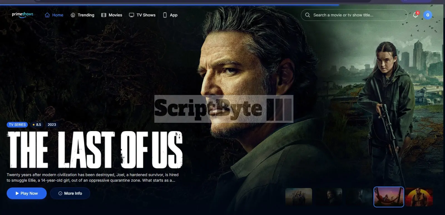Navigate to TV Shows
445x215 pixels.
click(142, 15)
